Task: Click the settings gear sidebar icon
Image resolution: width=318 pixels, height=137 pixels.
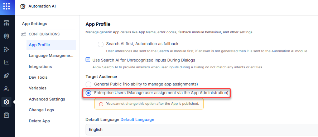Action: 6,102
